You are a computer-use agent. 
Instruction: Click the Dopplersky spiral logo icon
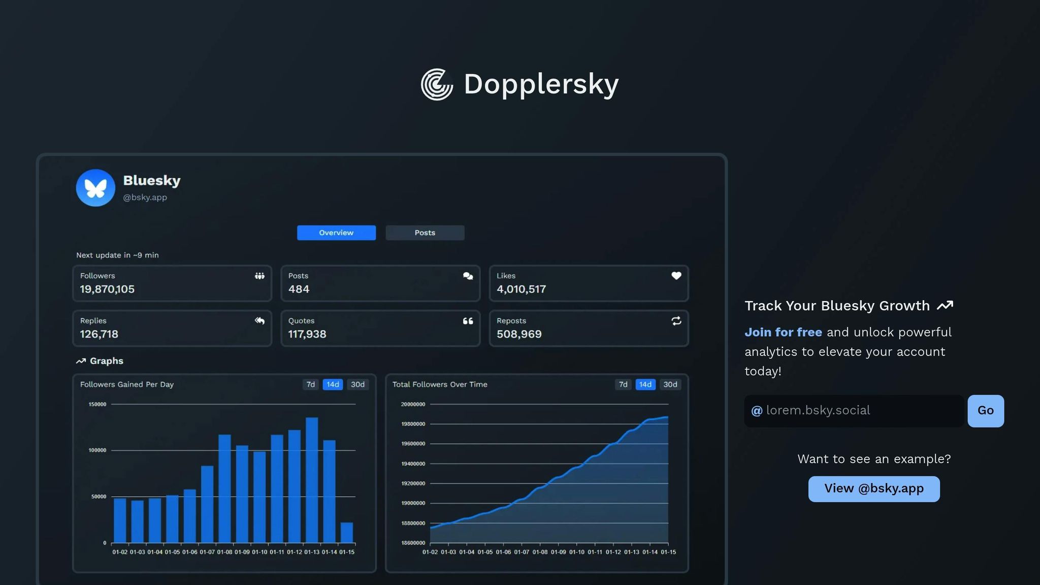pyautogui.click(x=437, y=84)
